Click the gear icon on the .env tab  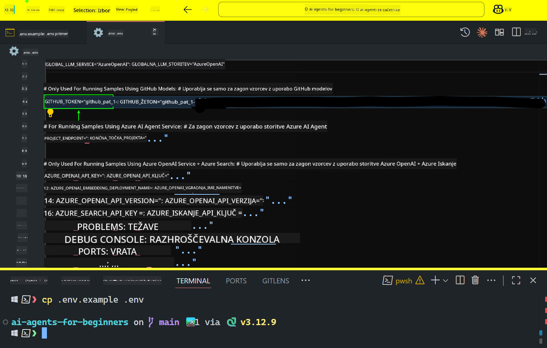pyautogui.click(x=99, y=33)
